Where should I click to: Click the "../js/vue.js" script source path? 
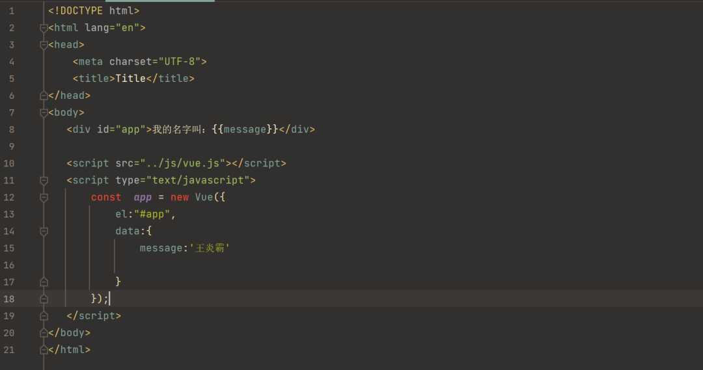tap(182, 163)
